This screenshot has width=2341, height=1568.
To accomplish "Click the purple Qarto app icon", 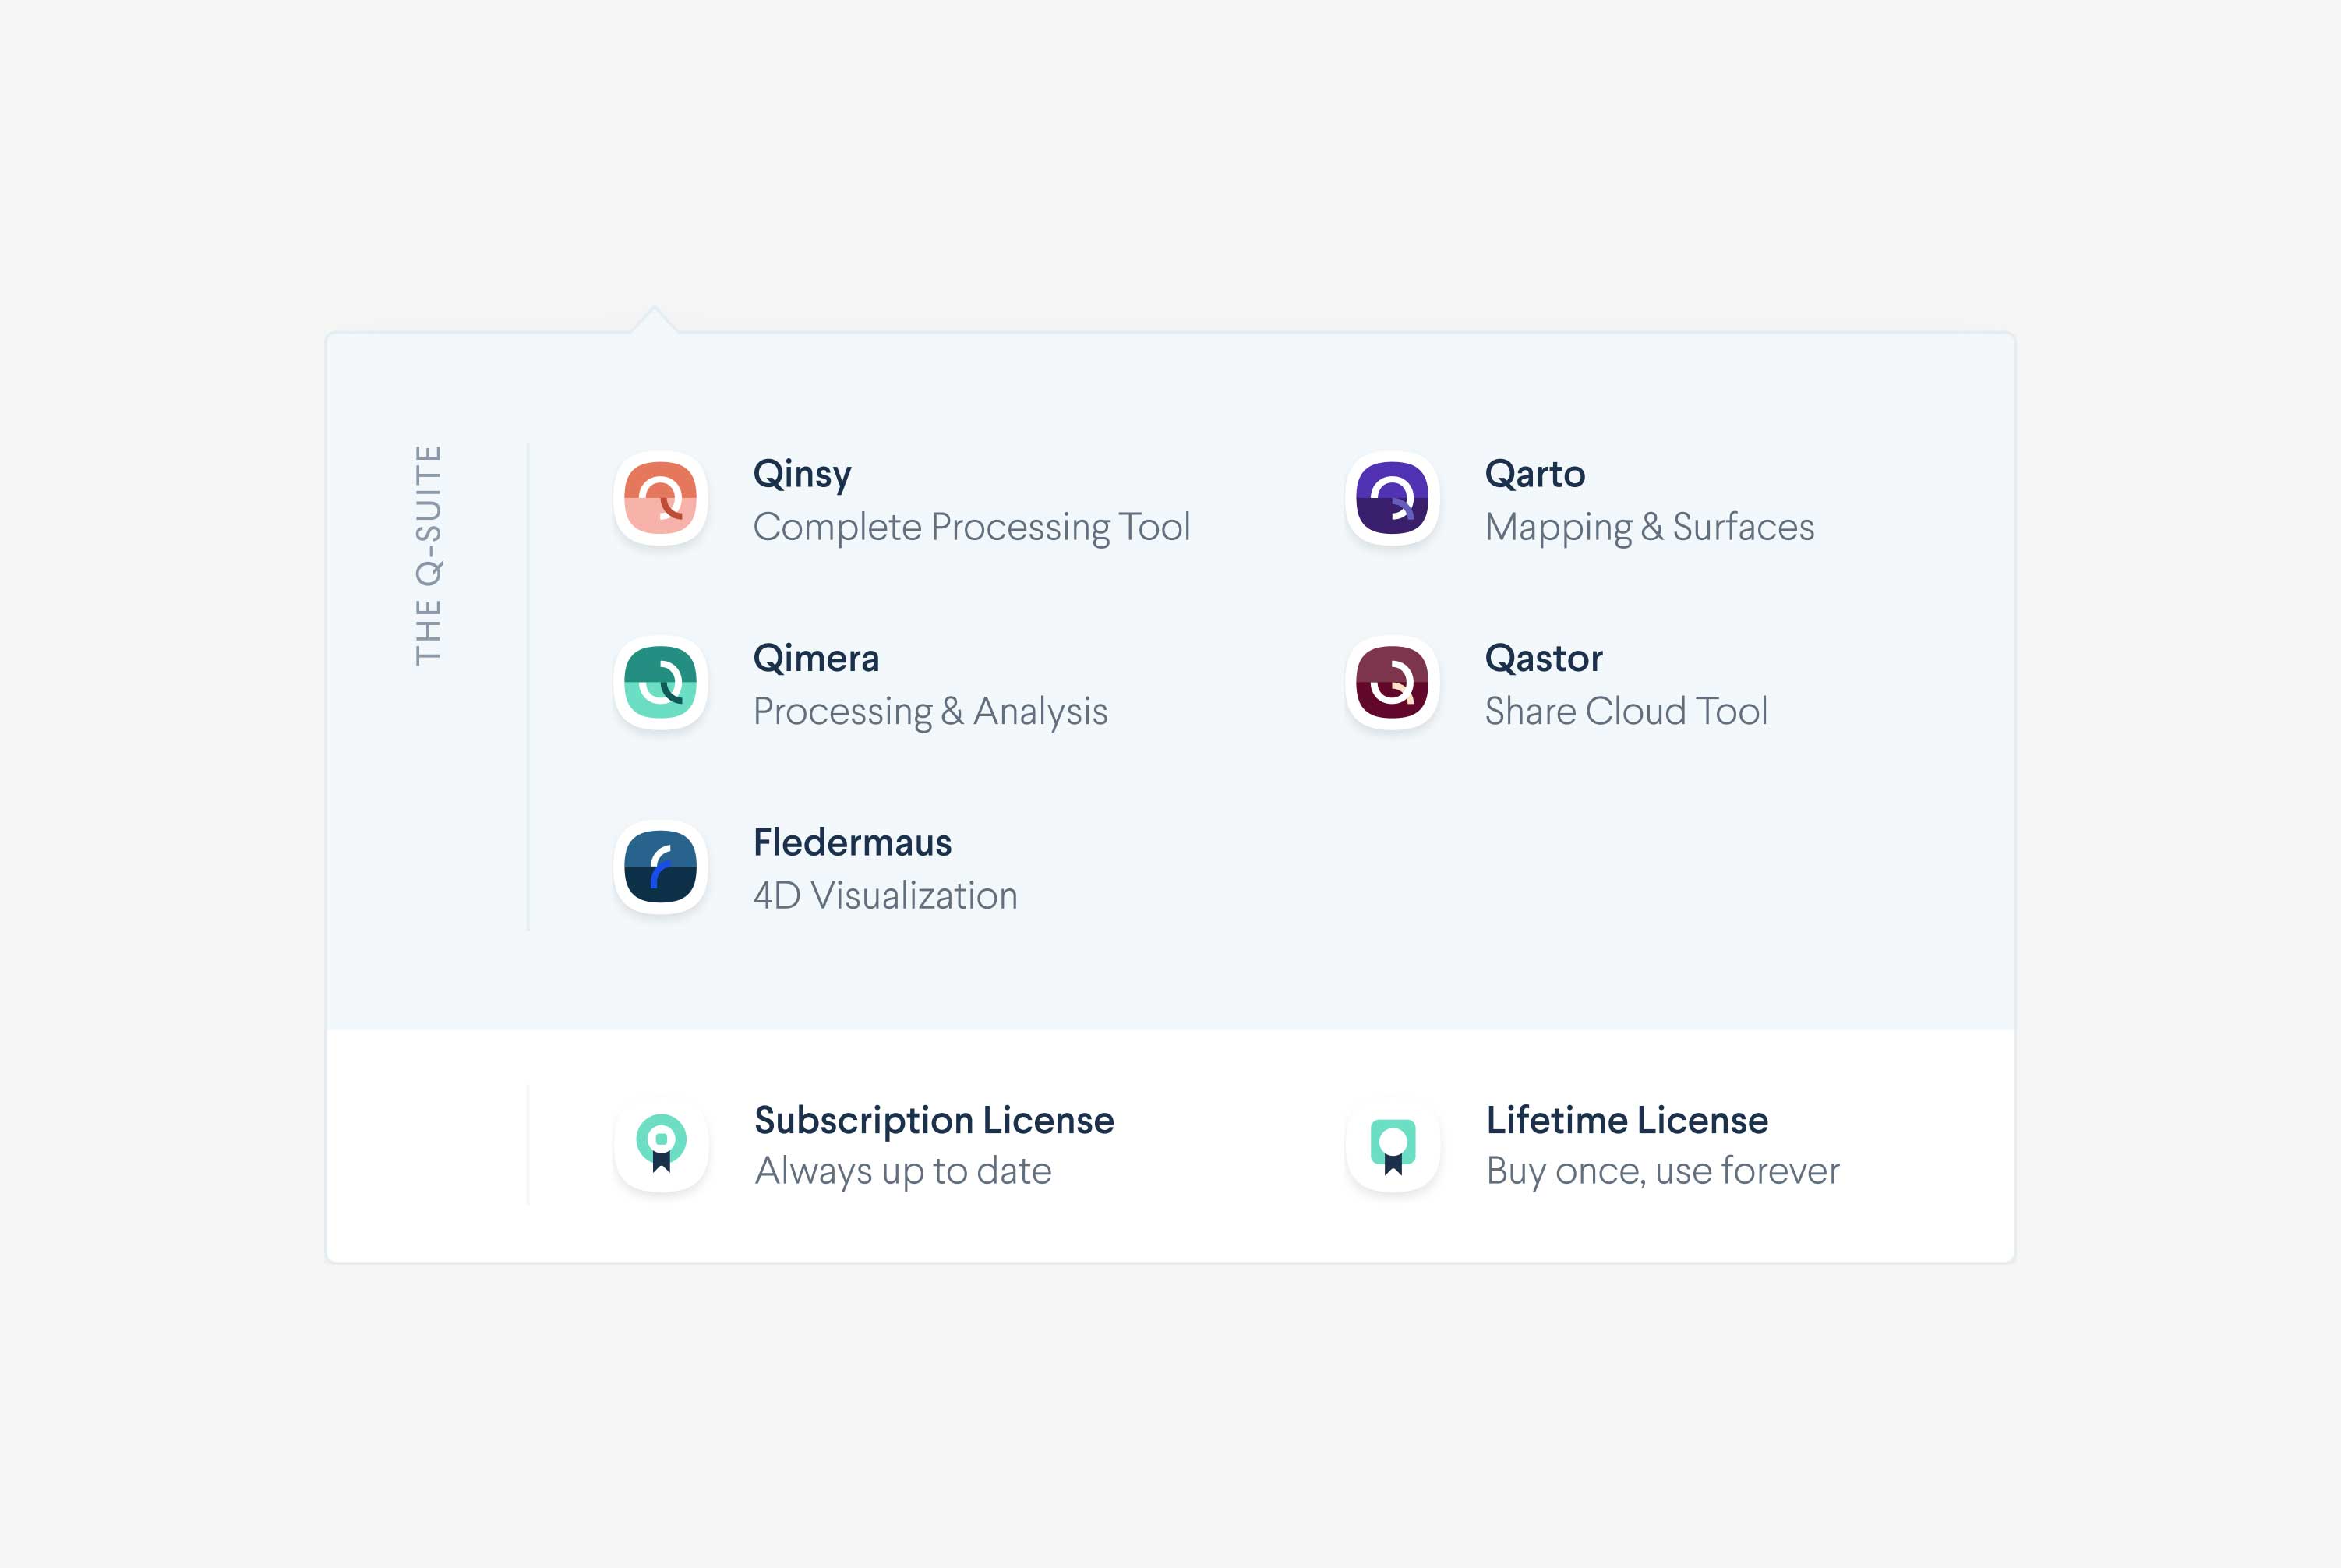I will coord(1392,498).
